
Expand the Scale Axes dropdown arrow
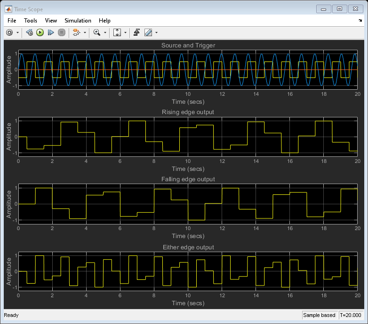(x=125, y=32)
